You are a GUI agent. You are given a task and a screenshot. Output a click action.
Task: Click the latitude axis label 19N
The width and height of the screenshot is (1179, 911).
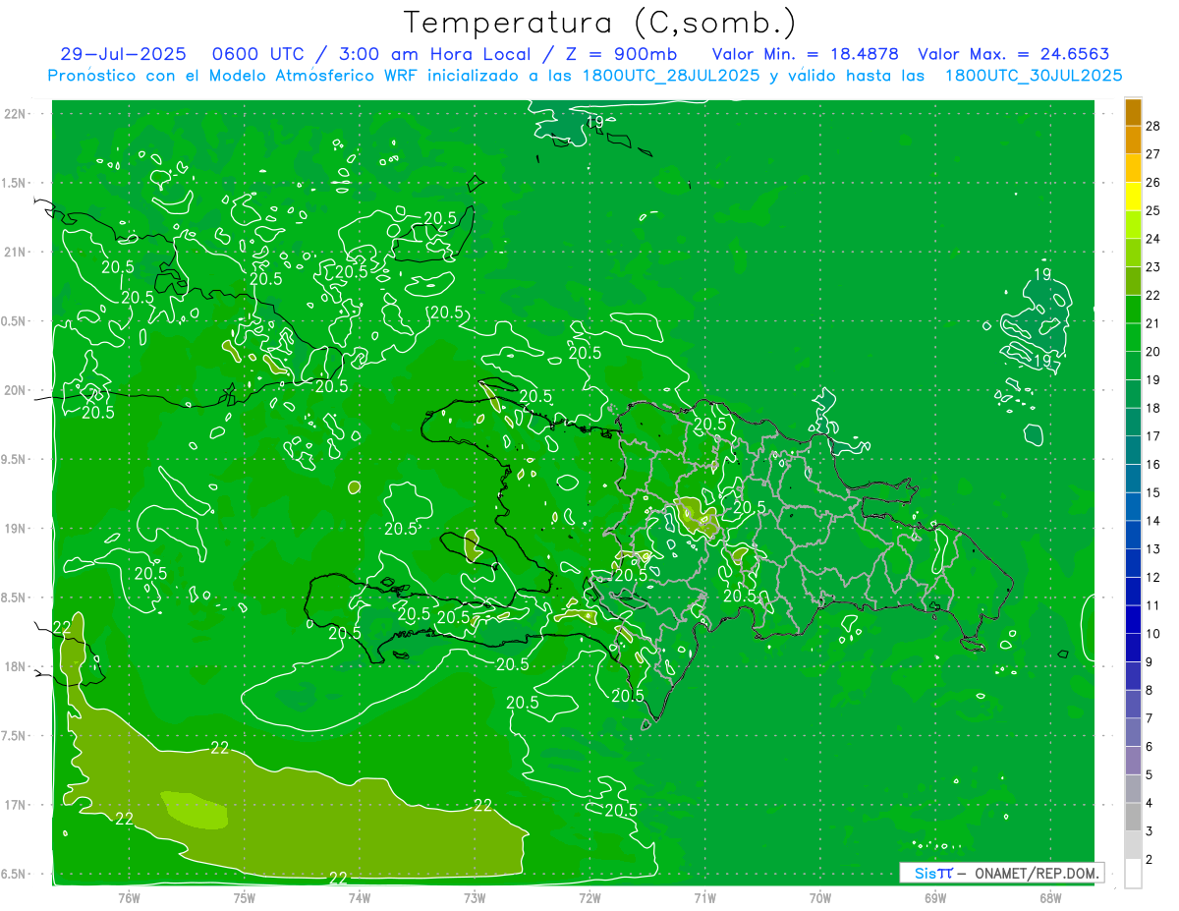point(16,528)
